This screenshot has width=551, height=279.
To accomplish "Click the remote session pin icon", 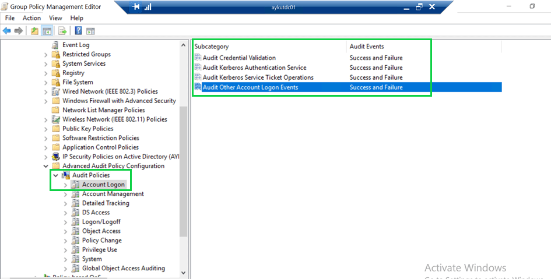I will click(x=136, y=6).
